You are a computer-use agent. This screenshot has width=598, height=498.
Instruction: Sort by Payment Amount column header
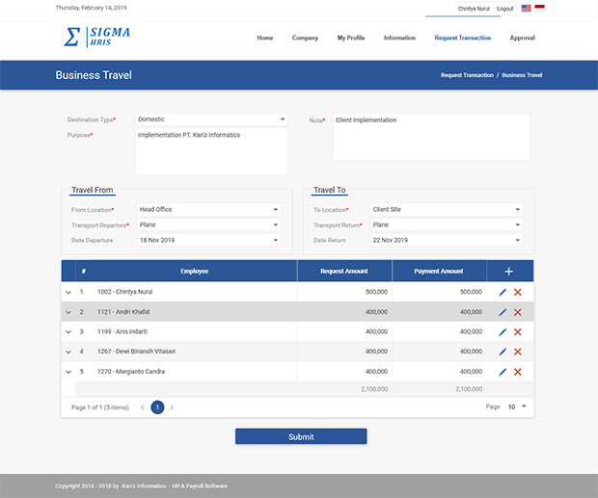439,271
